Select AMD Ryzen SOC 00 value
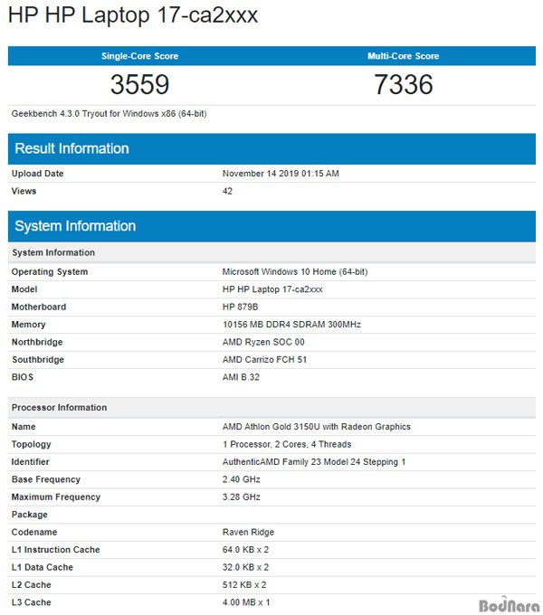This screenshot has height=615, width=543. (263, 342)
